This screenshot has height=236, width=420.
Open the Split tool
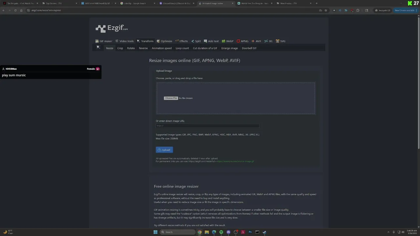(x=196, y=41)
